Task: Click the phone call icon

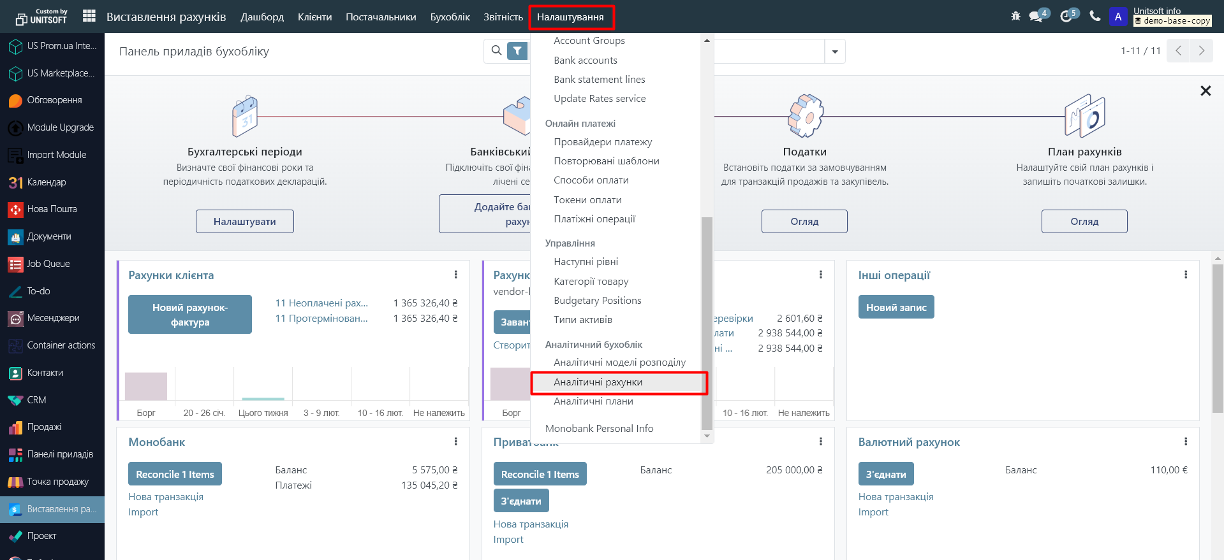Action: click(x=1095, y=17)
